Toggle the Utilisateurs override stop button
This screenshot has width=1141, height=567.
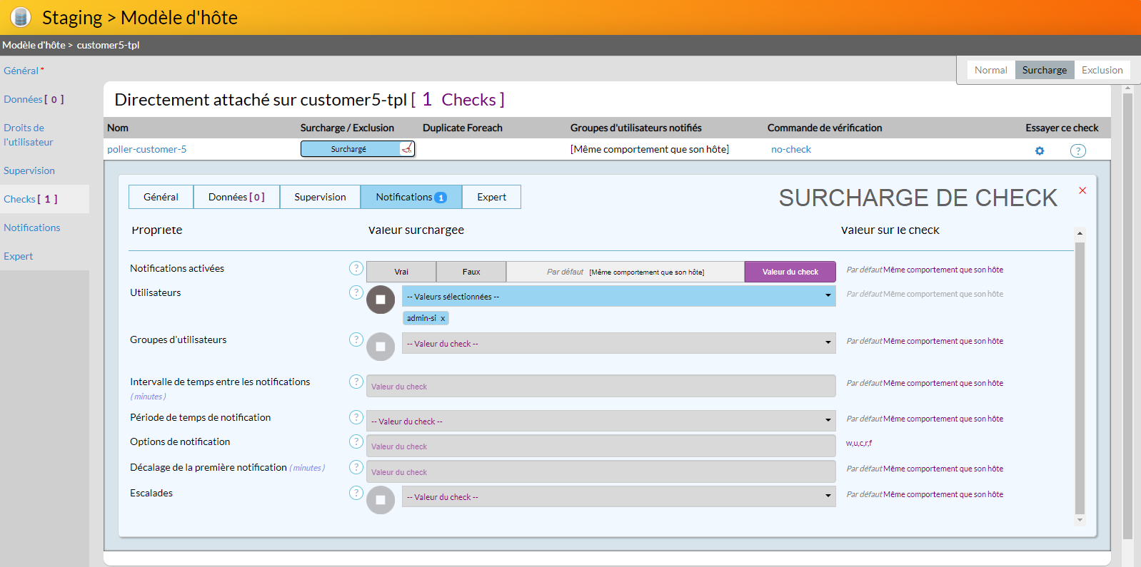pyautogui.click(x=381, y=300)
